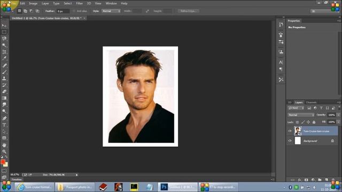Choose the Add to selection mode
Screen dimensions: 342x192
[x=25, y=11]
